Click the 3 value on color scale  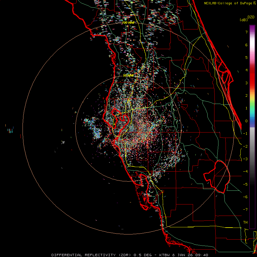tap(246, 83)
